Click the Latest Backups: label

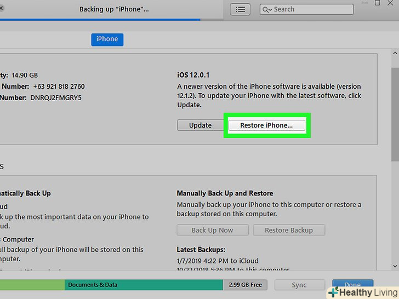(x=201, y=250)
